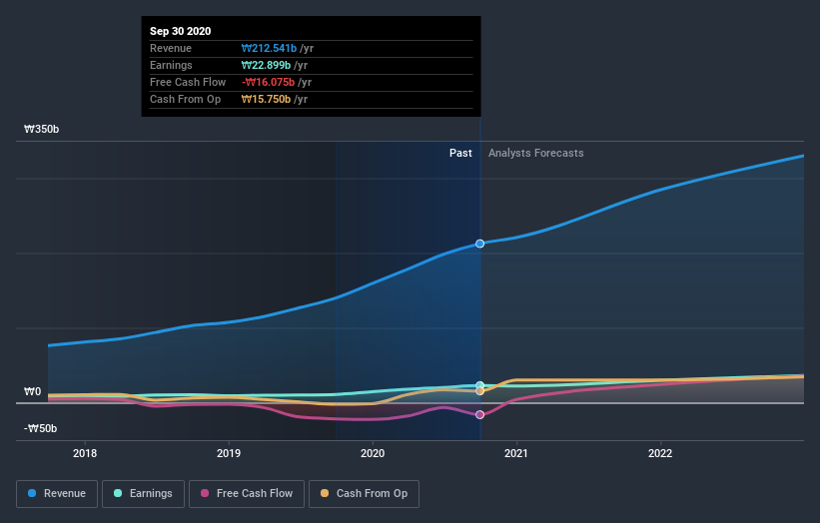Click the orange Cash From Op data point
This screenshot has height=523, width=820.
[480, 391]
